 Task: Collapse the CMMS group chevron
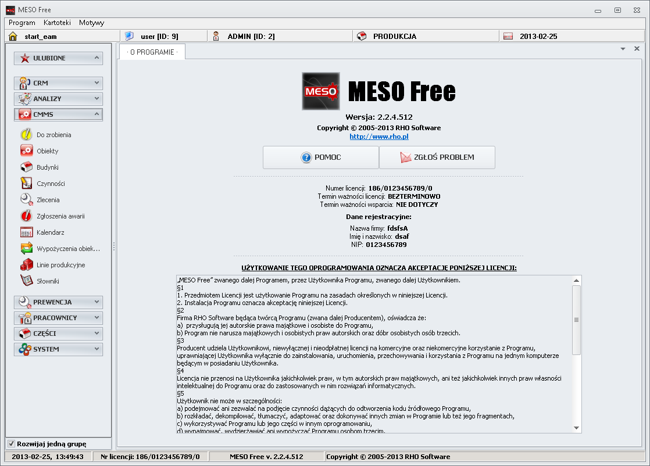(x=97, y=114)
